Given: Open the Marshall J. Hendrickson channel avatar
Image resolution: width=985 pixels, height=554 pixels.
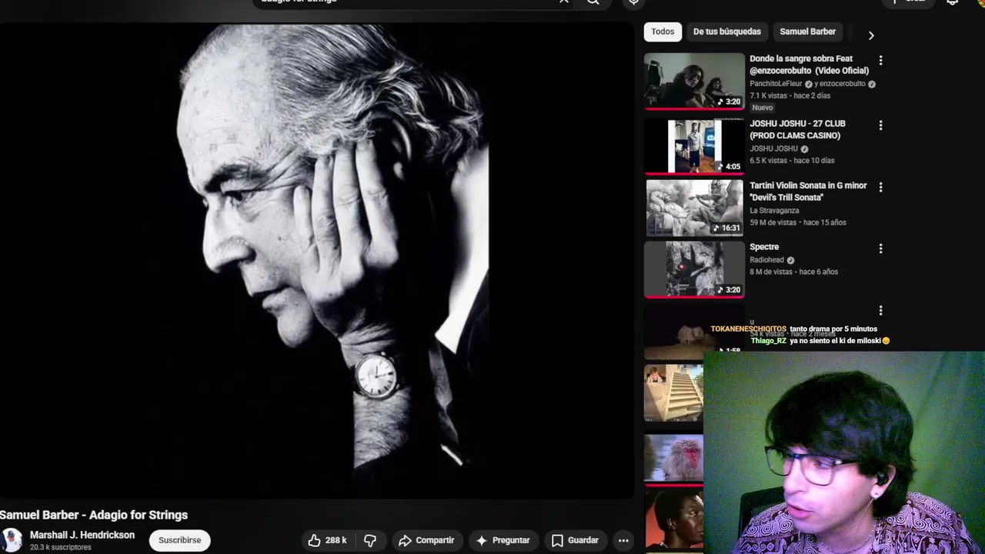Looking at the screenshot, I should (x=12, y=540).
